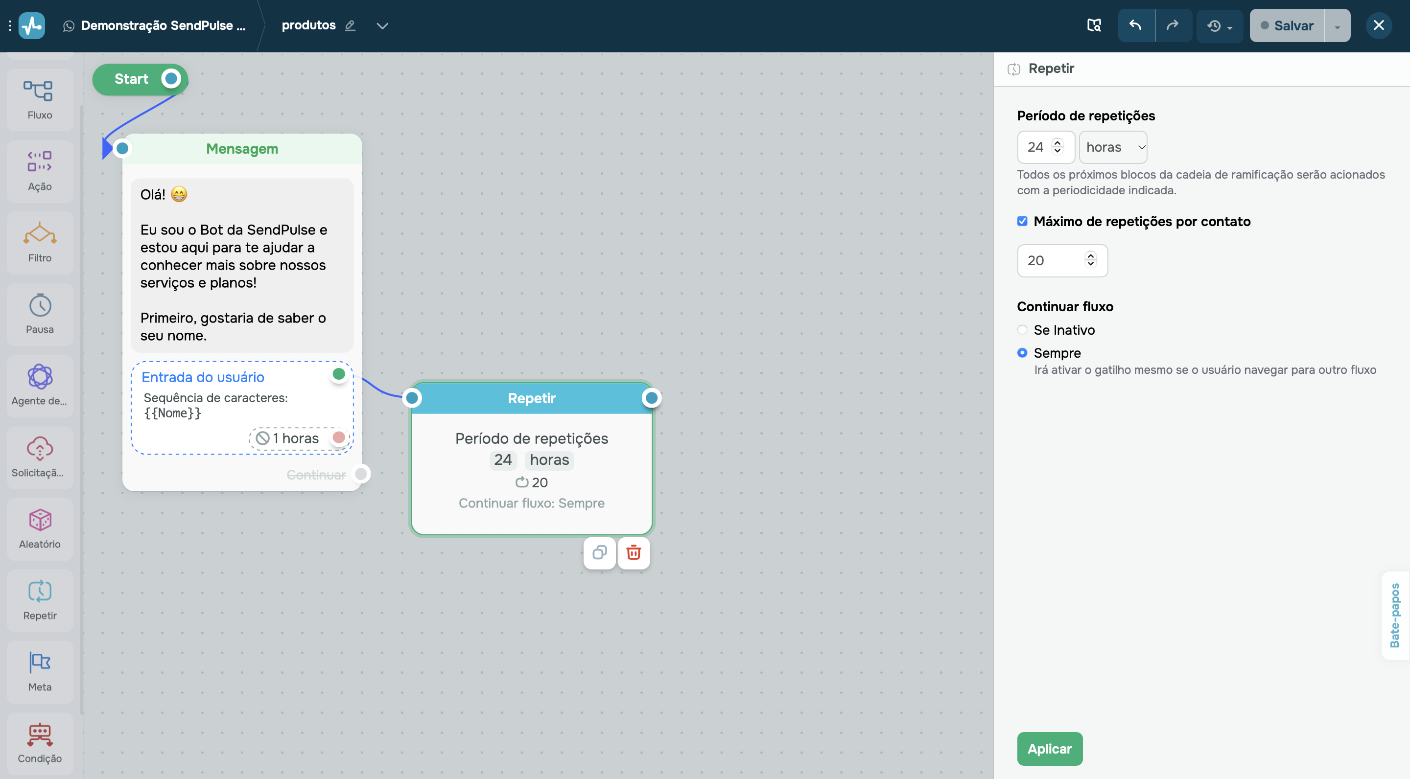Click the Mensagem block input connector
The height and width of the screenshot is (779, 1410).
tap(122, 148)
